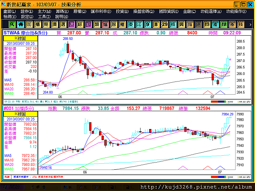Viewport: 255px width, 191px height.
Task: Click the 興 toolbar icon
Action: [181, 25]
